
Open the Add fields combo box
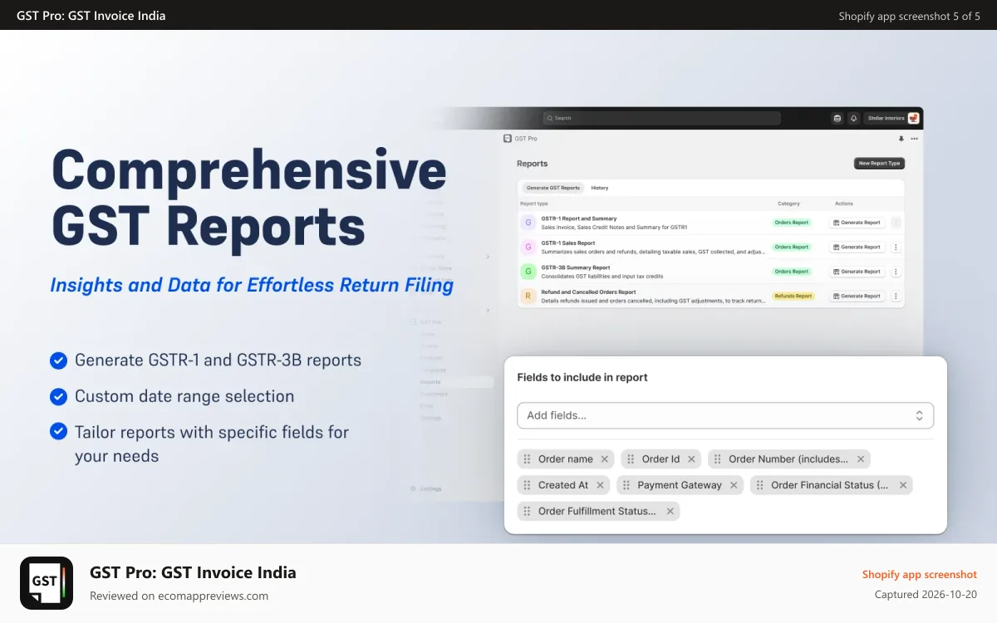coord(725,415)
